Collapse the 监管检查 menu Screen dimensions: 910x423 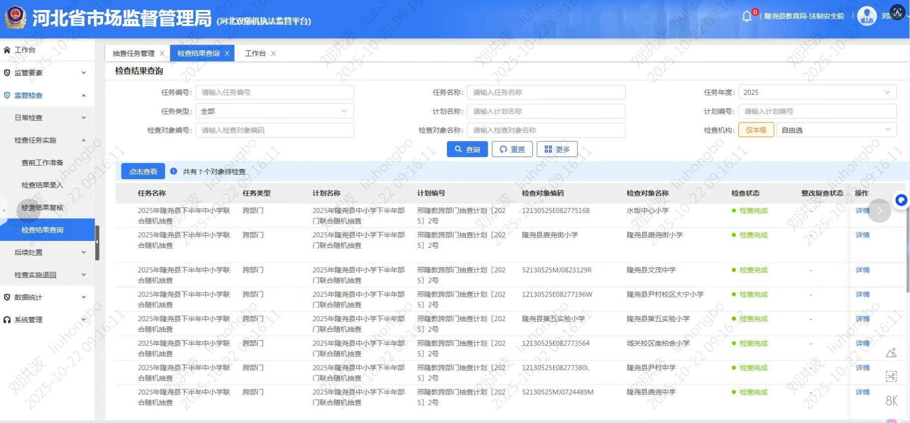pos(84,95)
